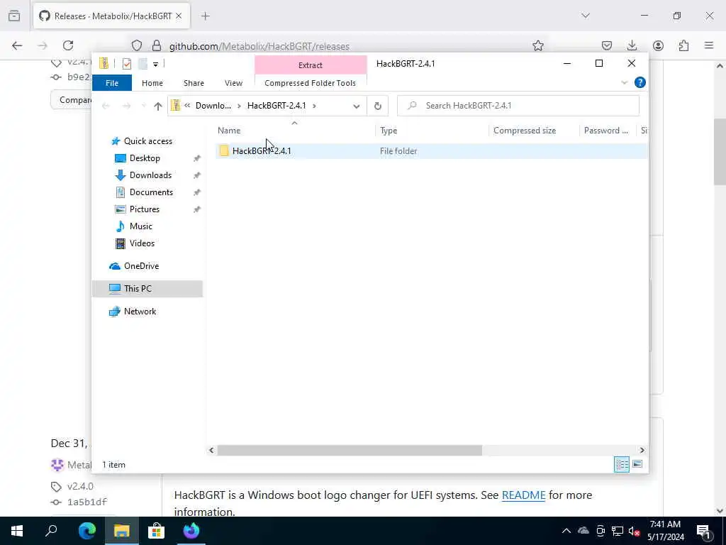Screen dimensions: 726x545
Task: Sort by Compressed size column header
Action: 525,131
